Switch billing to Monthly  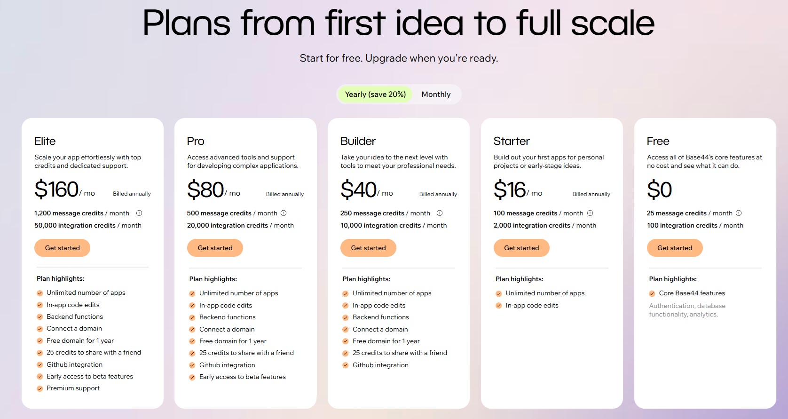click(x=436, y=95)
